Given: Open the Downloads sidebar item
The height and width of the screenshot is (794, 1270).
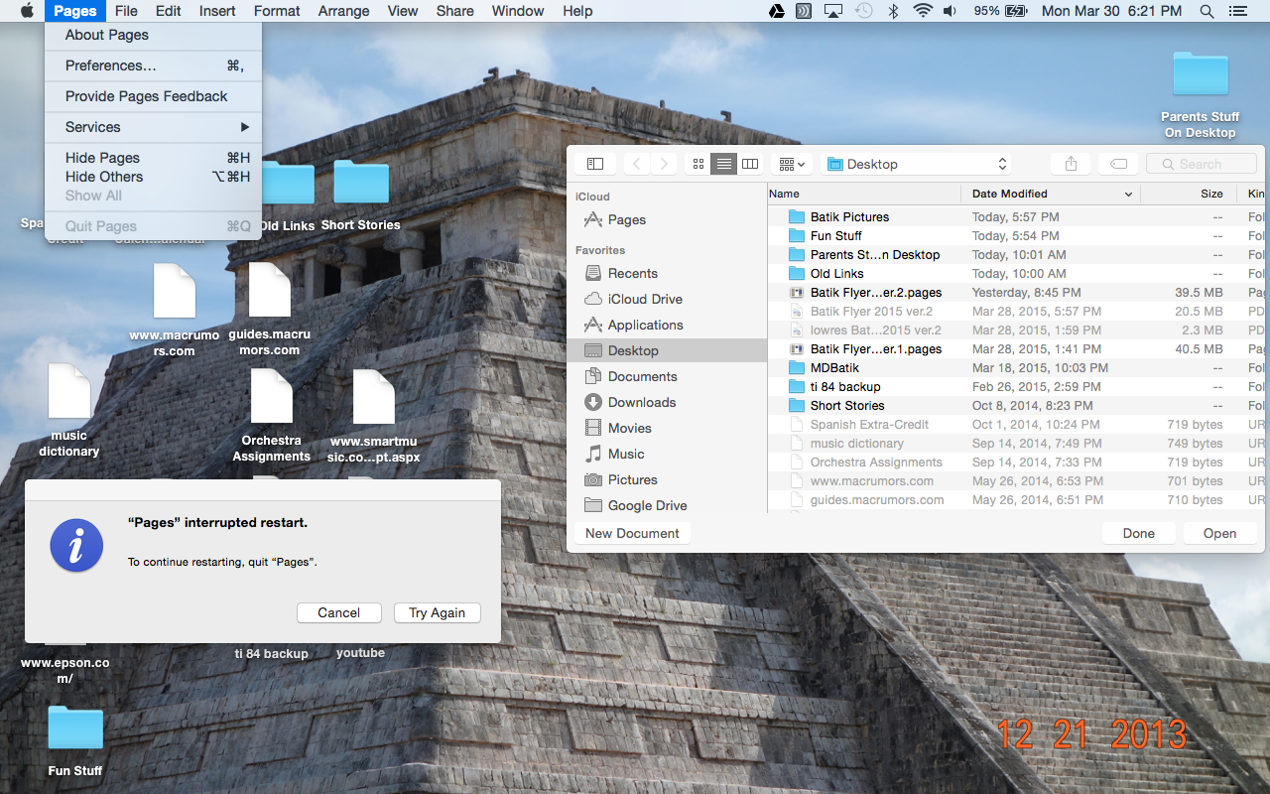Looking at the screenshot, I should click(x=640, y=402).
